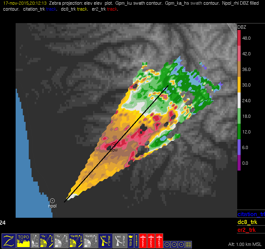Click the brown 36.0 DBZ color bar segment
The height and width of the screenshot is (249, 265).
239,69
